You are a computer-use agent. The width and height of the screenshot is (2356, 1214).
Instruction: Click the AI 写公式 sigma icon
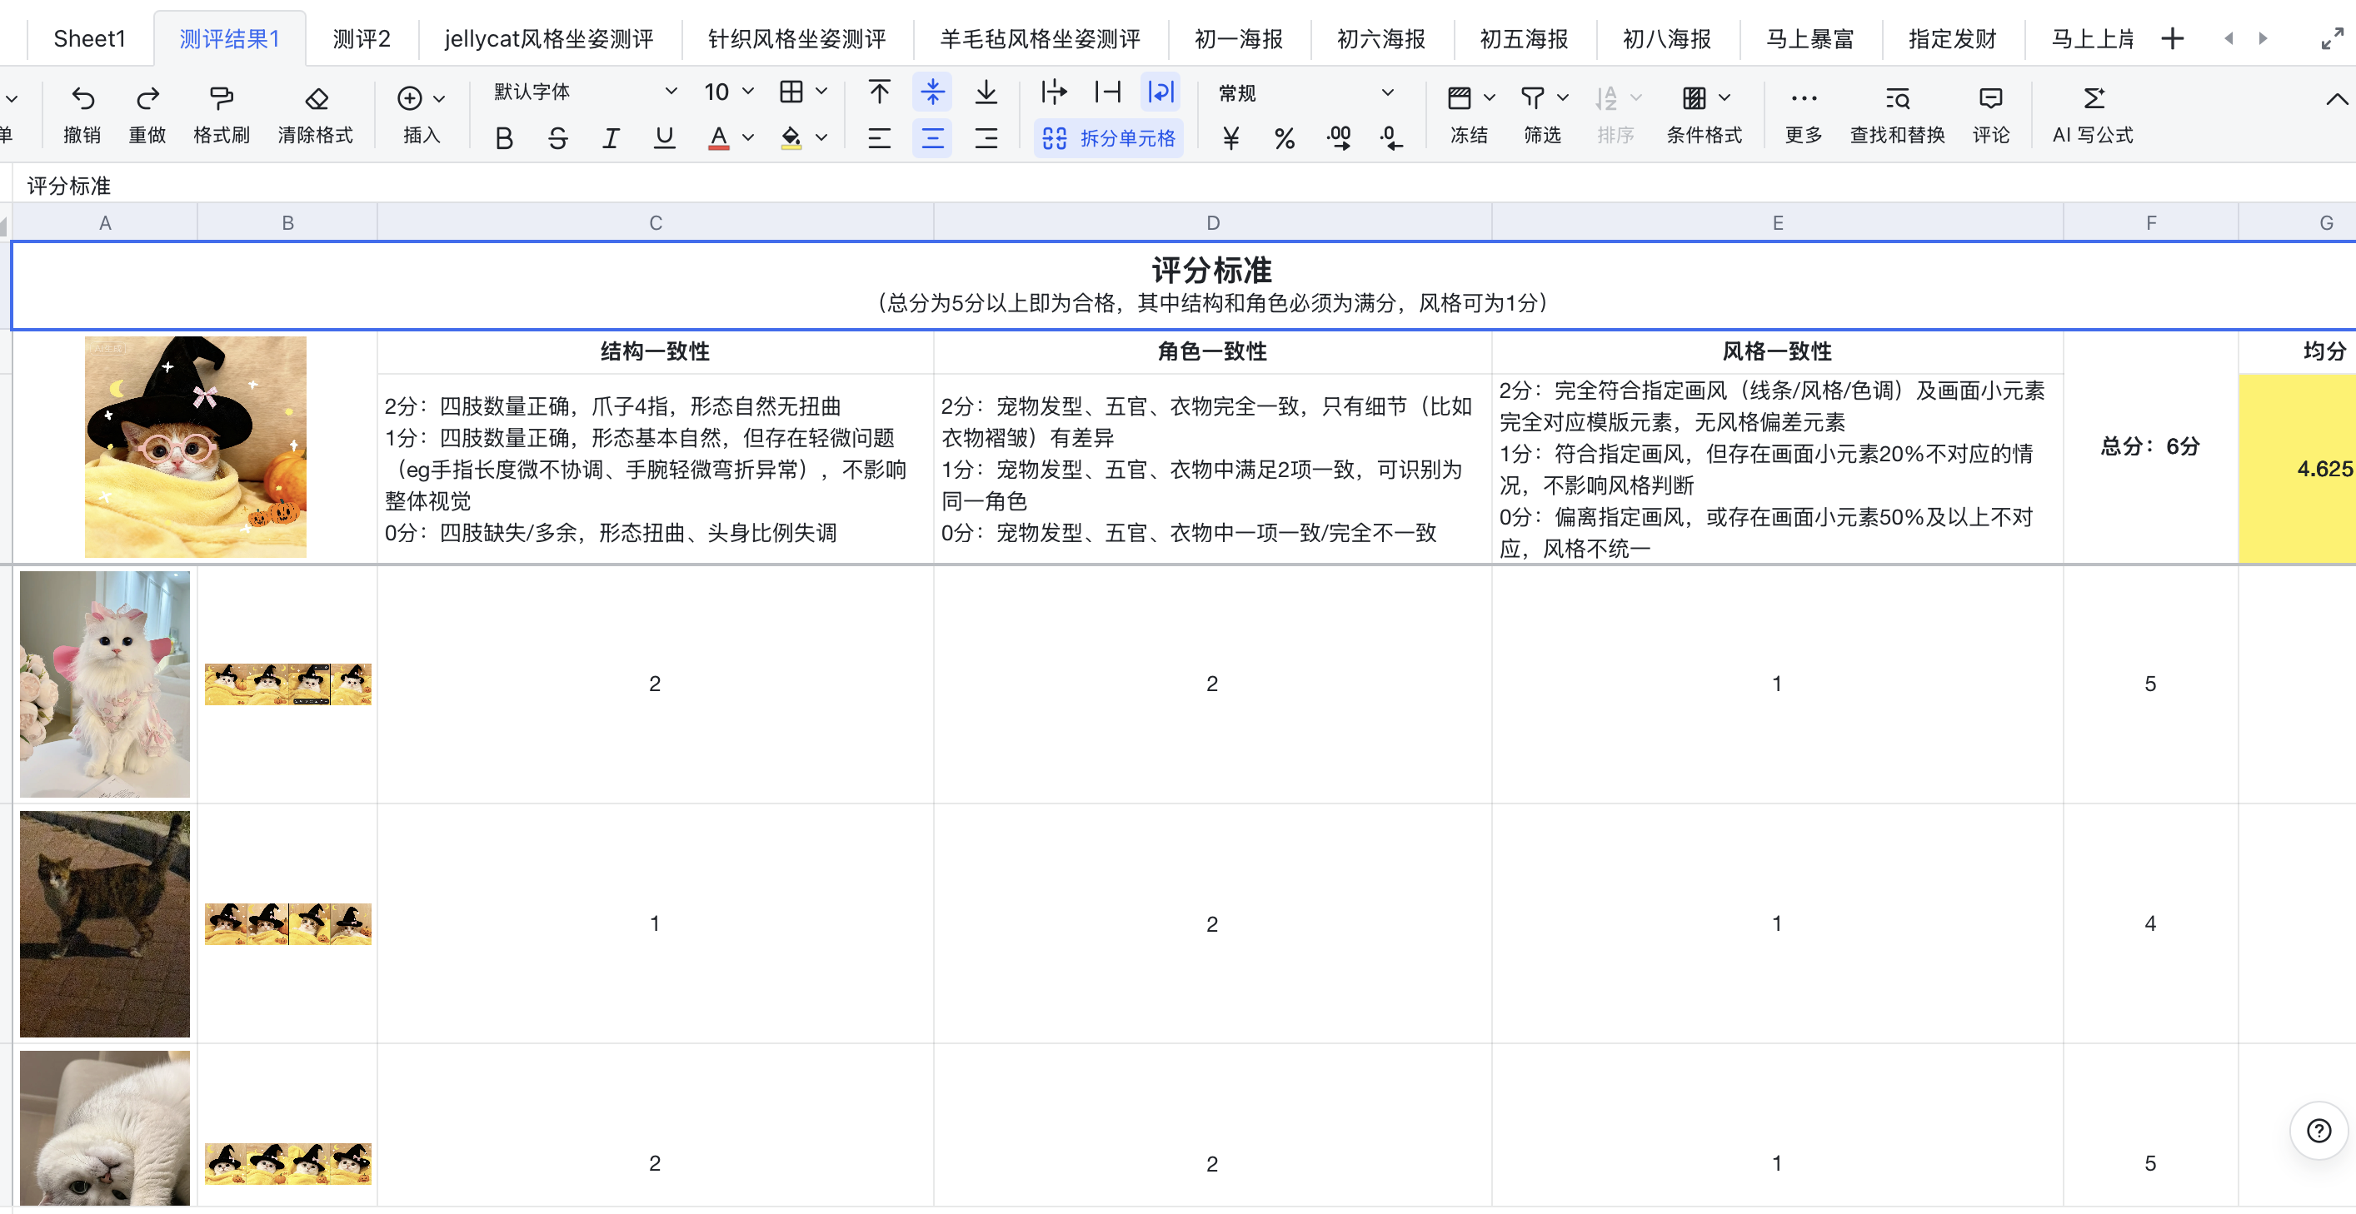coord(2093,99)
